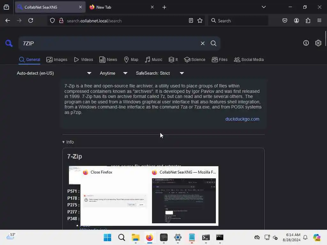Switch to News search category
327x245 pixels.
pos(108,60)
